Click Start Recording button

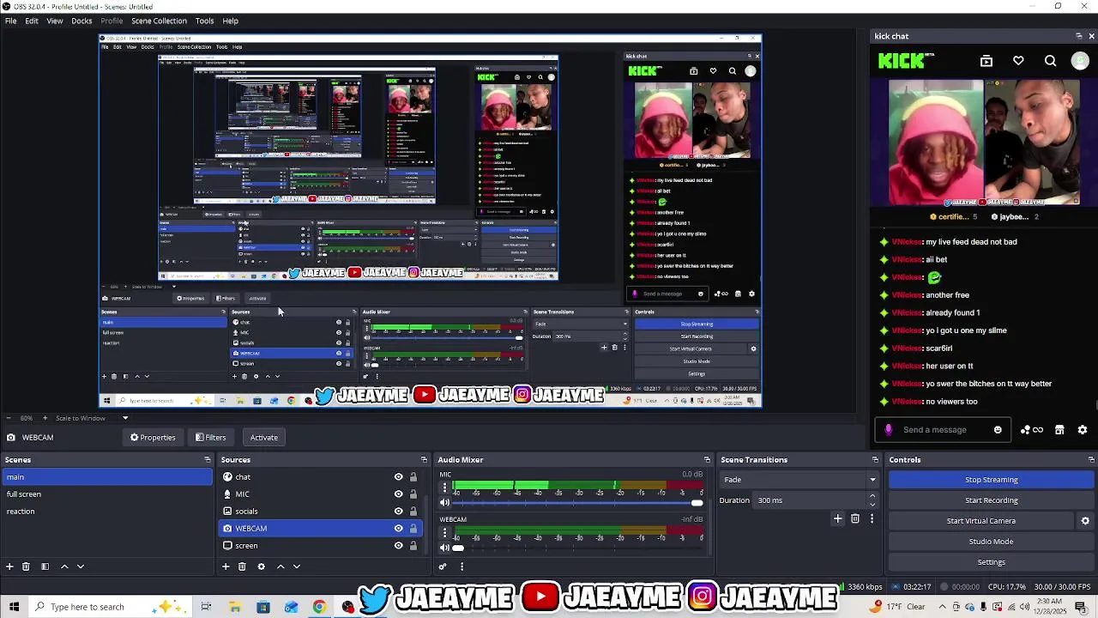click(x=991, y=500)
